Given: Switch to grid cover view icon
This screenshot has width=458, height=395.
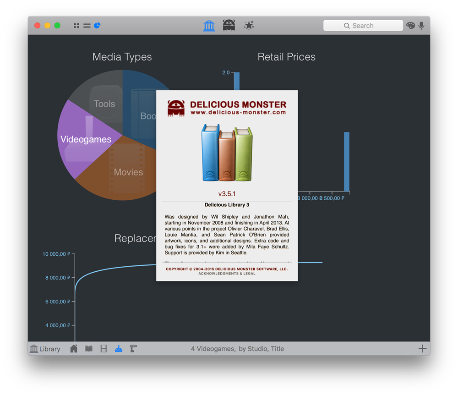Looking at the screenshot, I should [x=76, y=25].
